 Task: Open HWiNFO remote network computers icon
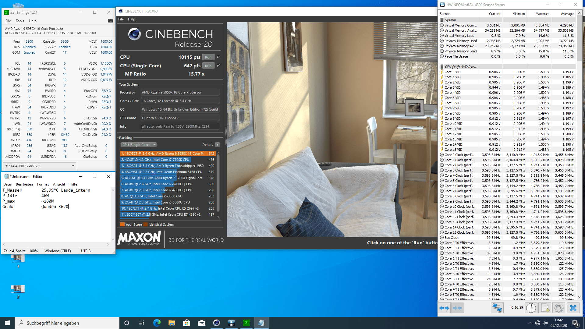(x=497, y=308)
